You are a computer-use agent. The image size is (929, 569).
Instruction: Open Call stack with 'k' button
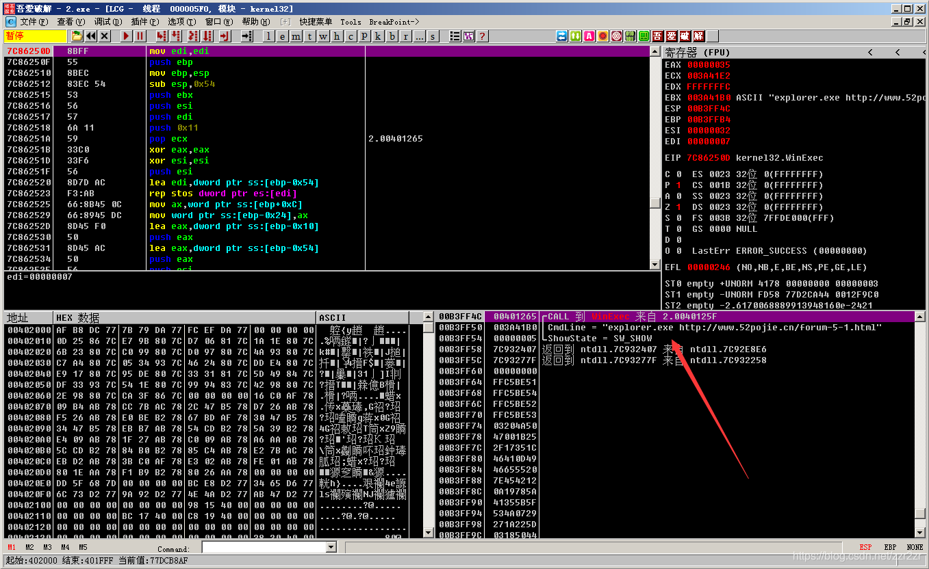pos(378,36)
